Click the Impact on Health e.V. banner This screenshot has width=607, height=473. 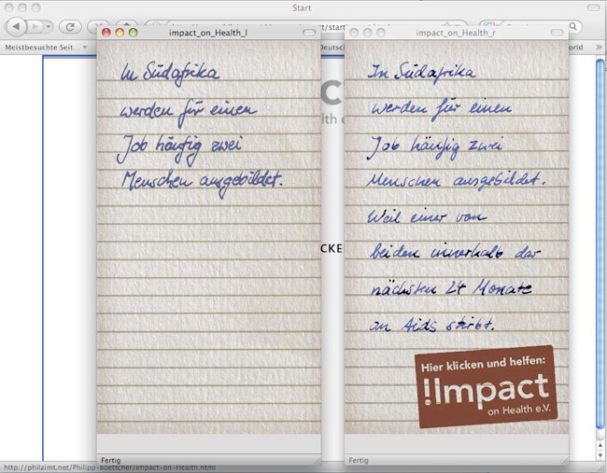(x=482, y=388)
